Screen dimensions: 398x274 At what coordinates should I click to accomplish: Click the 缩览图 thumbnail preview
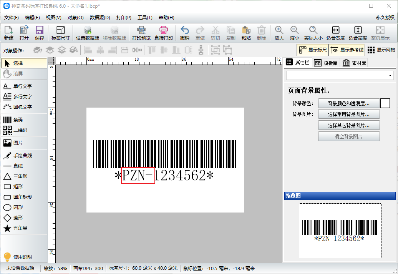pos(340,231)
